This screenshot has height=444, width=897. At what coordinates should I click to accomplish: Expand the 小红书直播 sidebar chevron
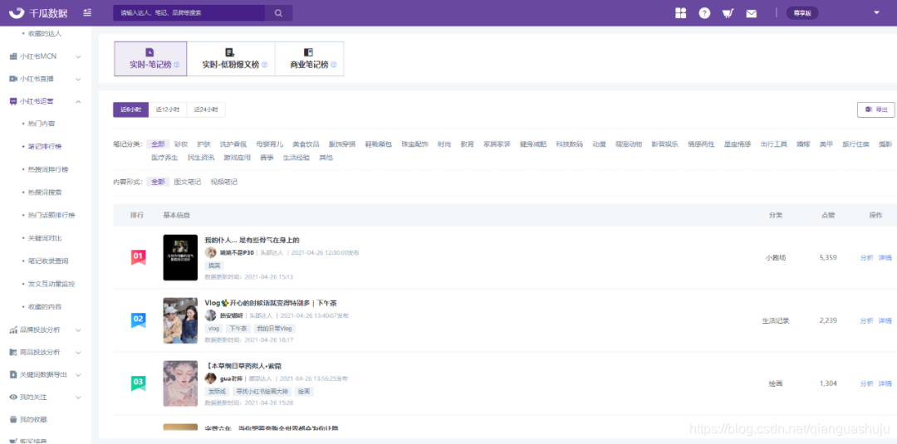(x=78, y=78)
